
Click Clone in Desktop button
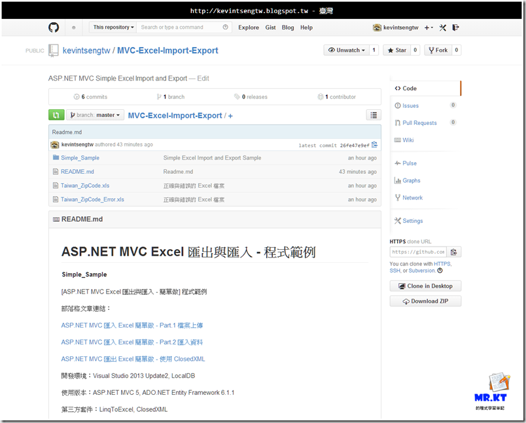pyautogui.click(x=425, y=286)
